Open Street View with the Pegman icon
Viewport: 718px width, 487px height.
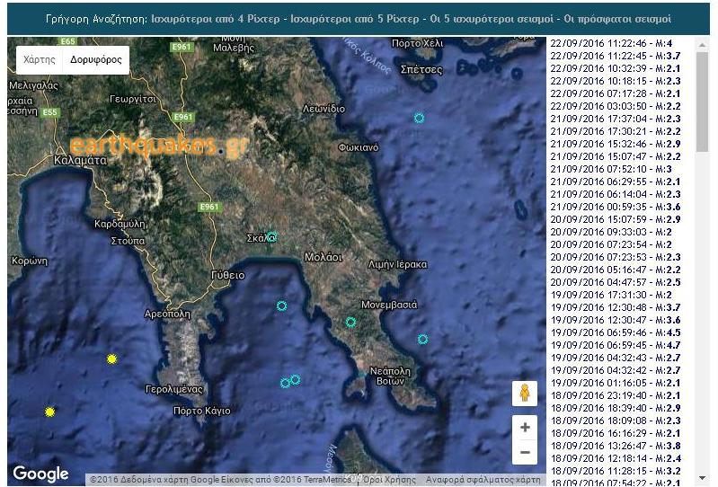pyautogui.click(x=525, y=394)
